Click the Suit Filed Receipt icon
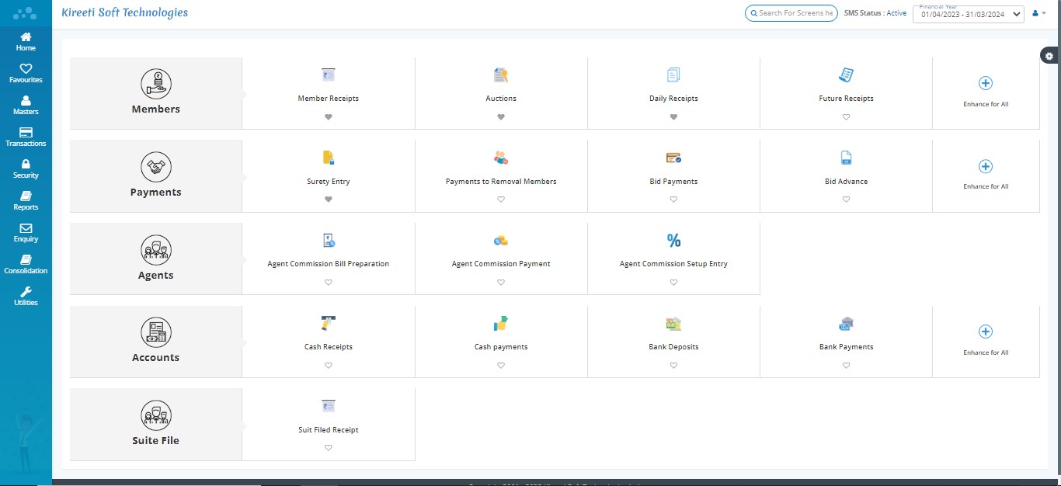 point(328,406)
